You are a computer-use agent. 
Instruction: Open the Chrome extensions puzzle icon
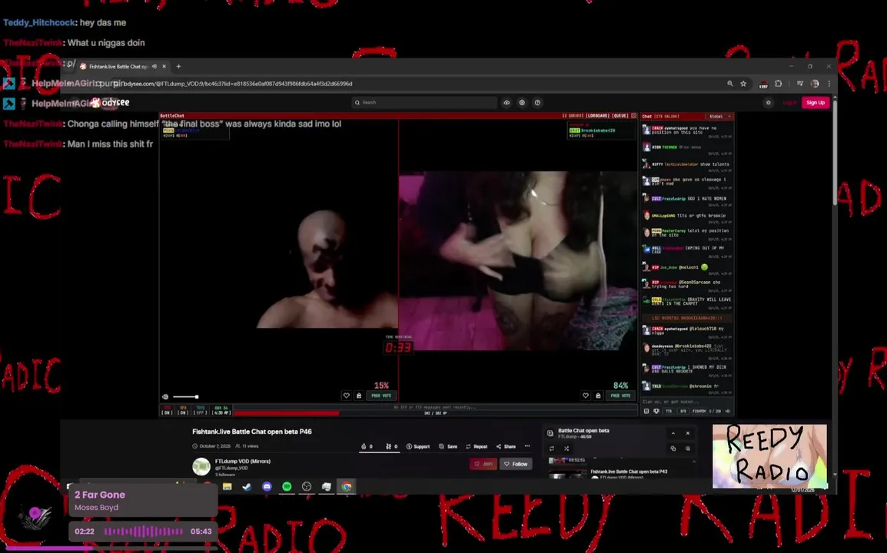[779, 84]
